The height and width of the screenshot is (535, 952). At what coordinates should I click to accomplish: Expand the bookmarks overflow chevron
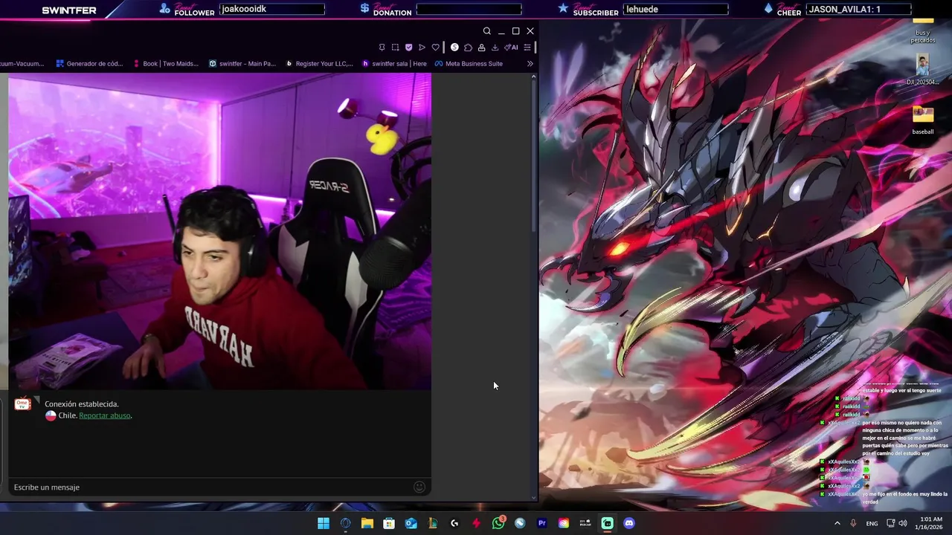click(x=530, y=64)
